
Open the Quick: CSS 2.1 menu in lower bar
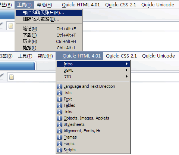[x=121, y=56]
